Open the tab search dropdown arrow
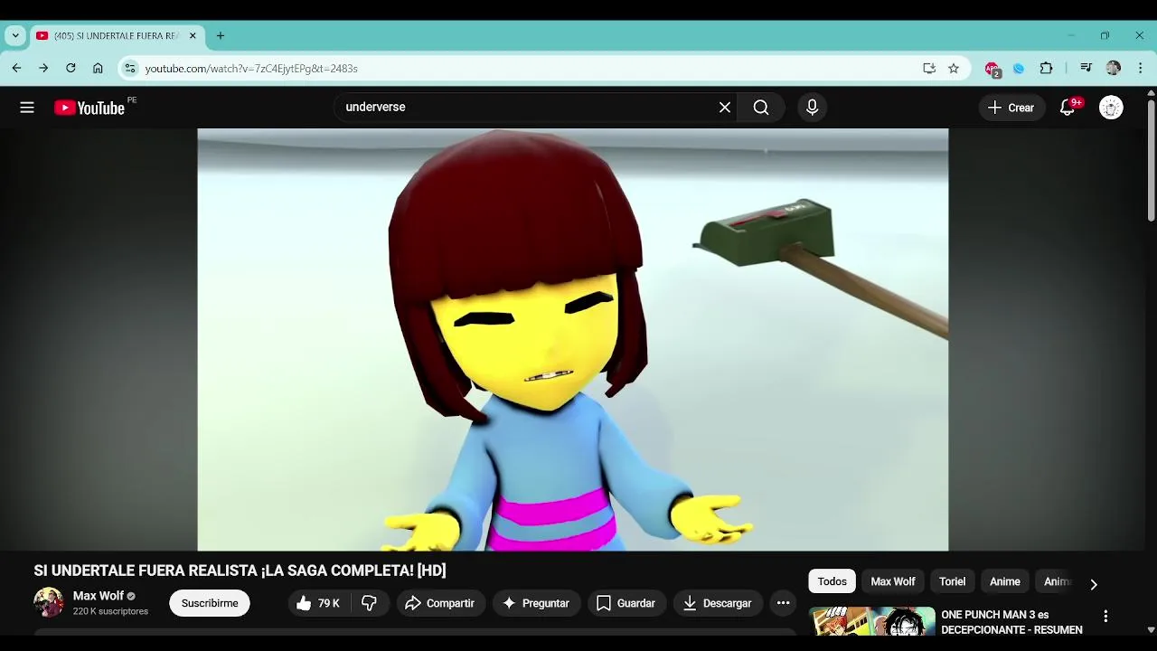This screenshot has width=1157, height=651. 15,36
